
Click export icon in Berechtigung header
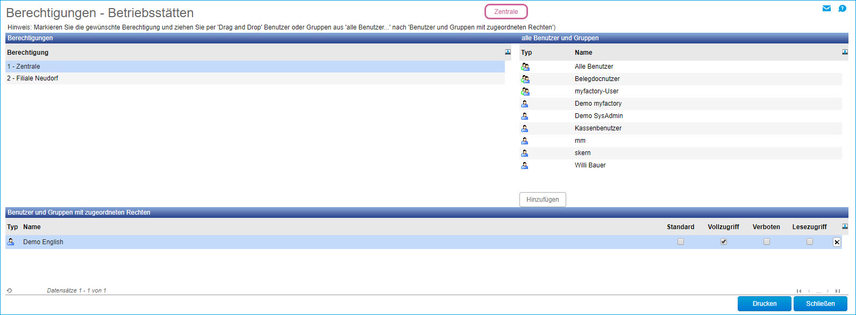[508, 52]
